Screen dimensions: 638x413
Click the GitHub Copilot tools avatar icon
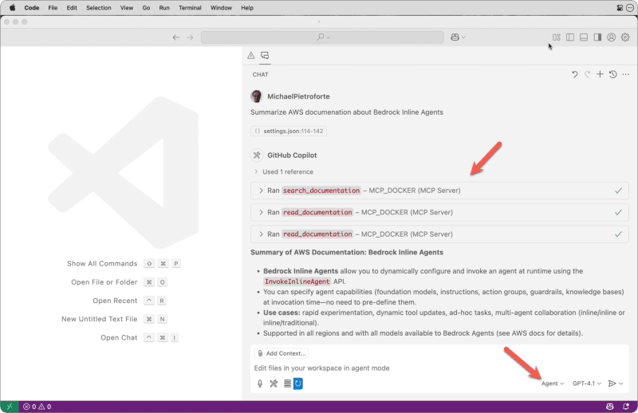(x=256, y=155)
